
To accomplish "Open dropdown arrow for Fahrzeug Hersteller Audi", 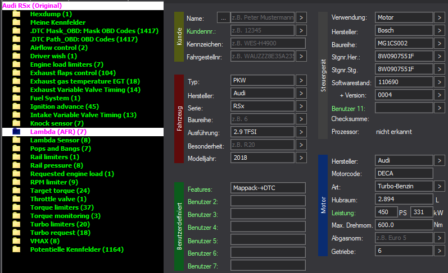I will pyautogui.click(x=301, y=93).
